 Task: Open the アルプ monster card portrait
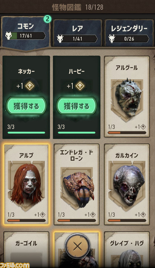(26, 185)
